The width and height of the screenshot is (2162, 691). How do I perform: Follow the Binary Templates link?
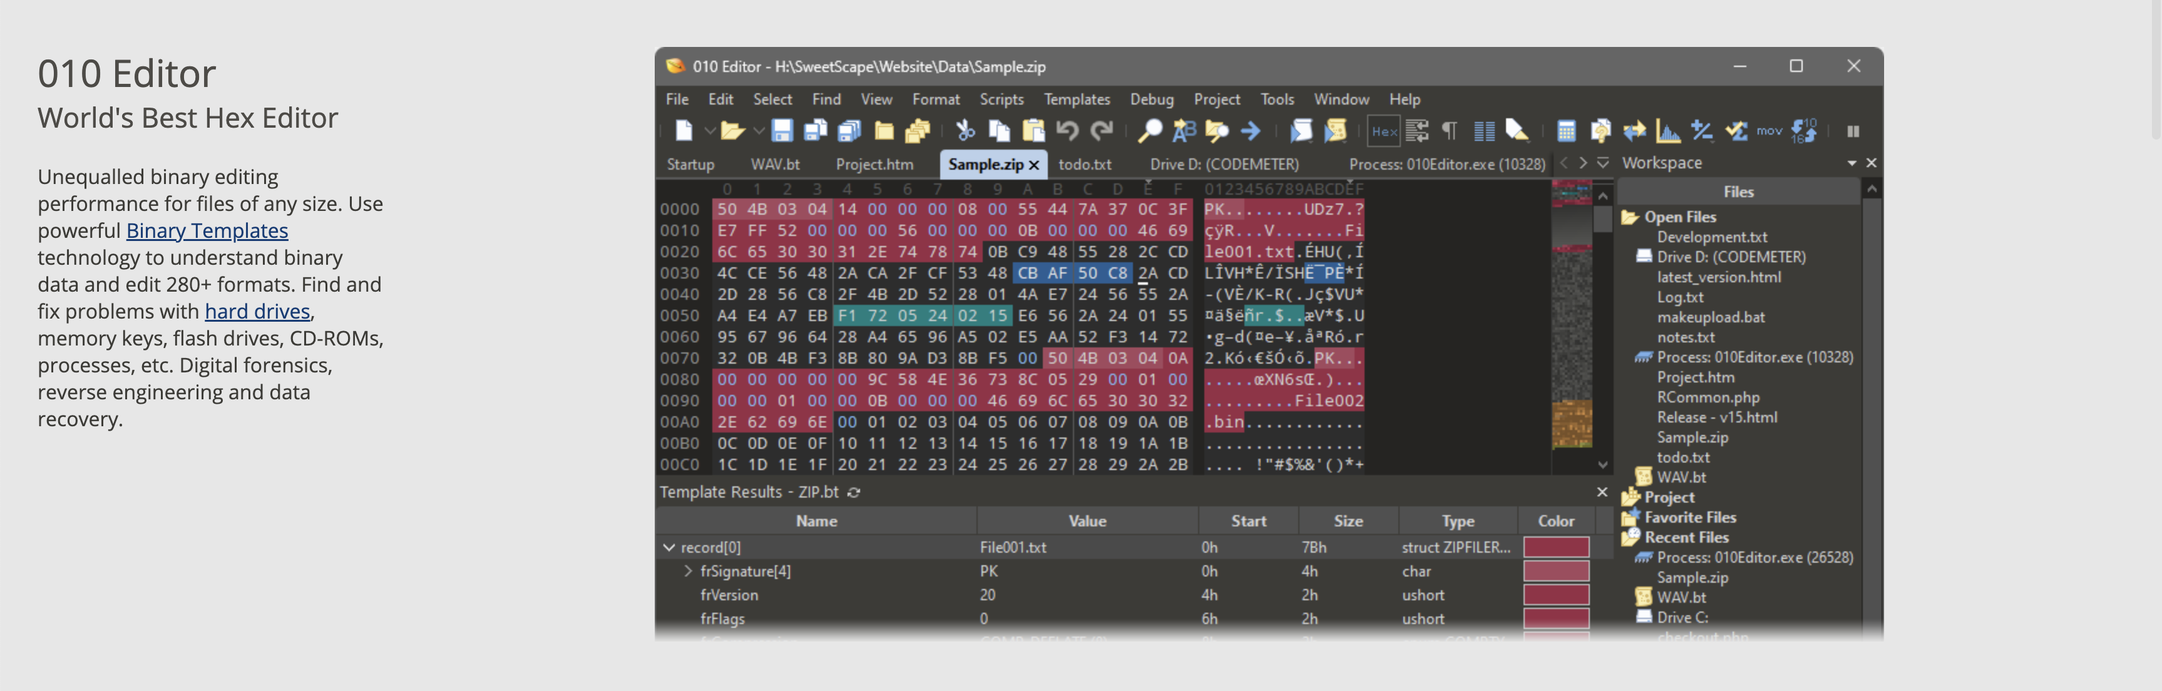(x=207, y=231)
